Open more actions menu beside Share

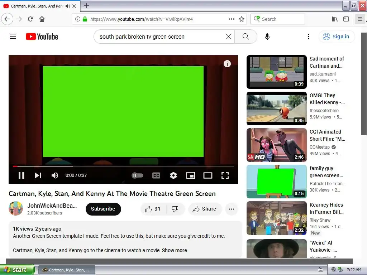pos(232,209)
